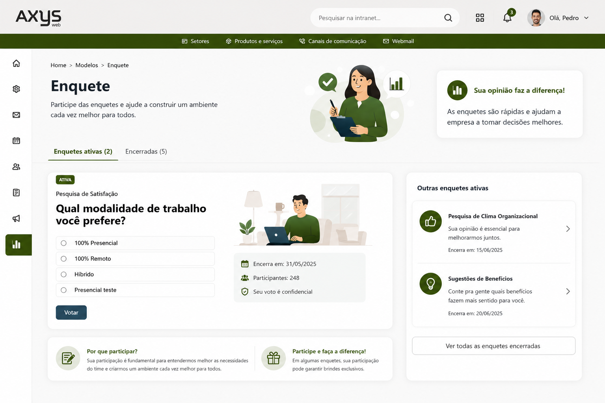Choose the Presencial teste radio option
Image resolution: width=605 pixels, height=403 pixels.
point(63,290)
